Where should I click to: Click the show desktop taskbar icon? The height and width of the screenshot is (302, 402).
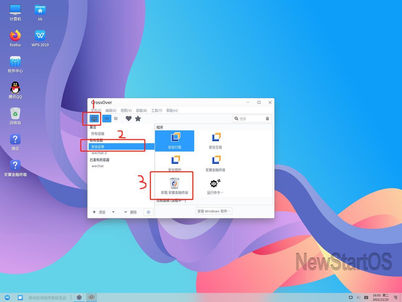[20, 297]
